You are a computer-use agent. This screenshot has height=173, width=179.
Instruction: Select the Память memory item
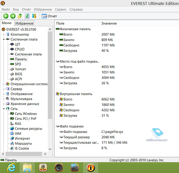point(19,59)
